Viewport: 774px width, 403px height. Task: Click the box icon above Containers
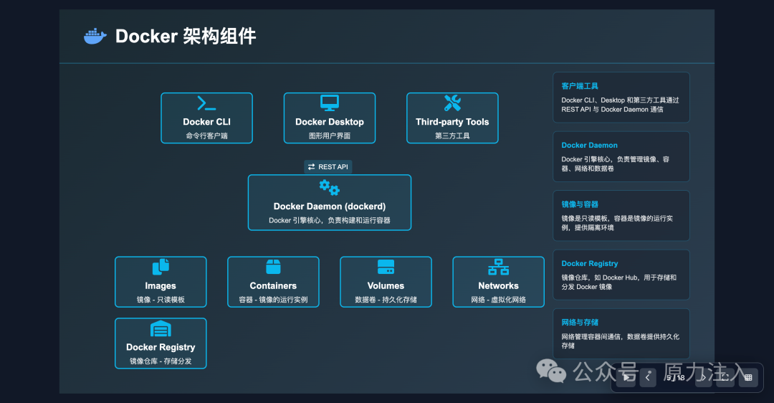(273, 267)
